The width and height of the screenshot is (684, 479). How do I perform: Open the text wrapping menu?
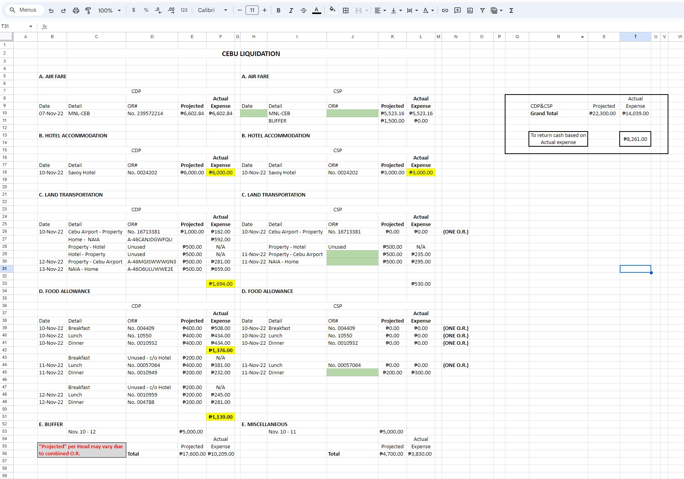(x=412, y=11)
